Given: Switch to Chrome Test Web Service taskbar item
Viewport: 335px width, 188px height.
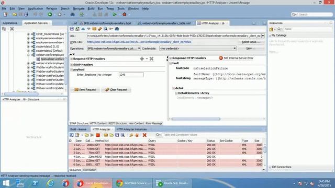Looking at the screenshot, I should 133,183.
